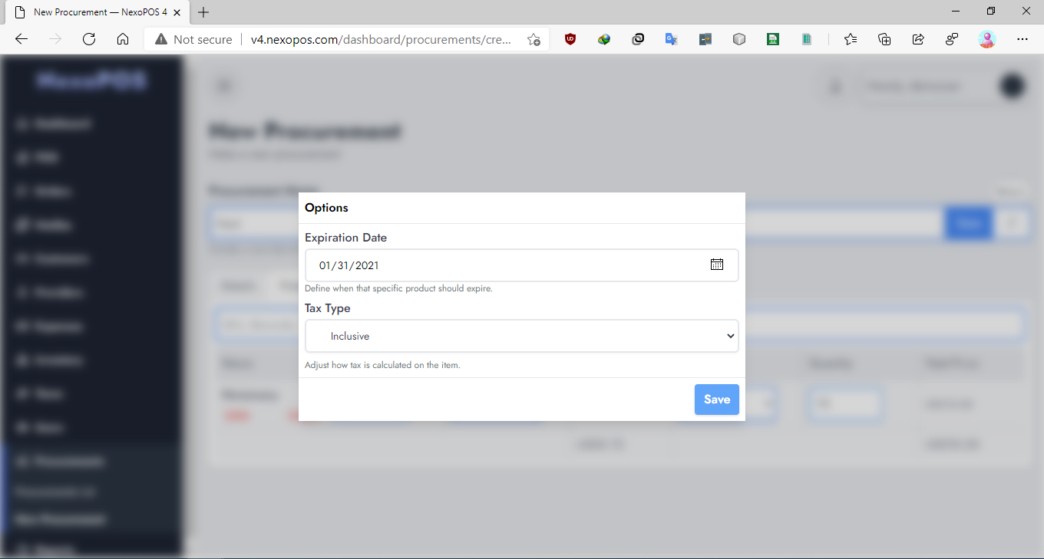The width and height of the screenshot is (1044, 559).
Task: Add this page to favorites with the star
Action: [850, 39]
